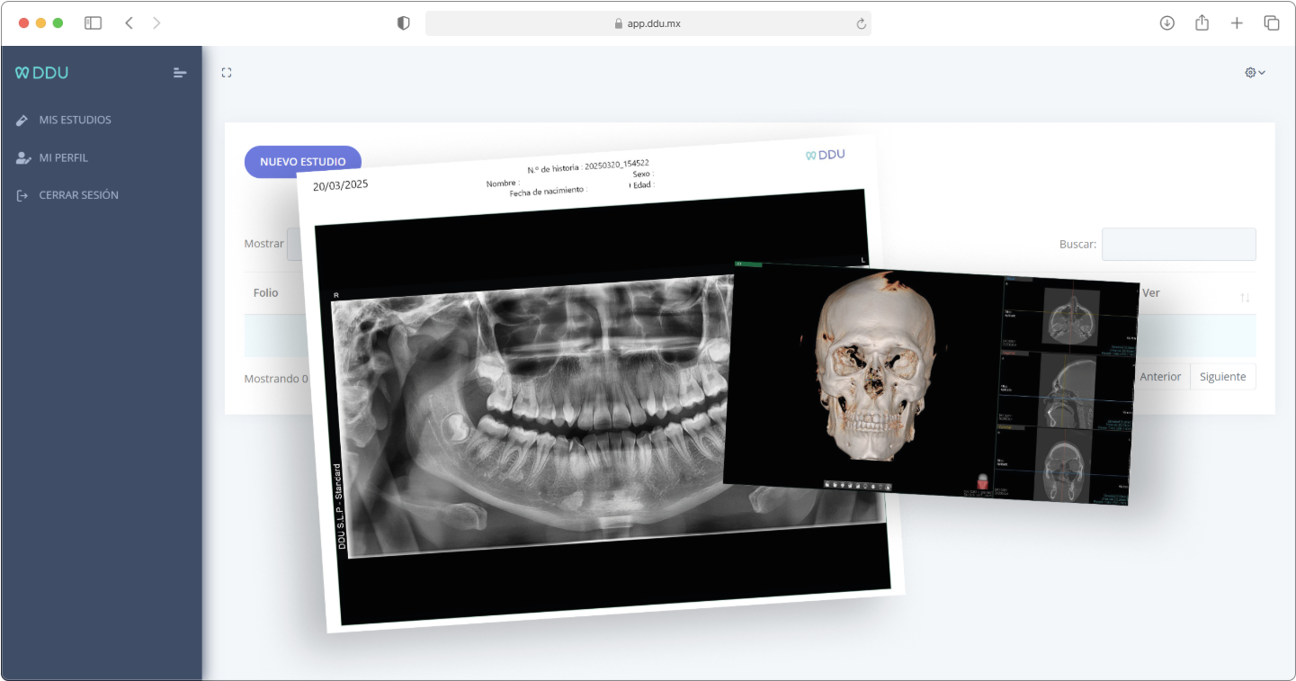1296x681 pixels.
Task: Go to MI PERFIL page
Action: pyautogui.click(x=63, y=157)
